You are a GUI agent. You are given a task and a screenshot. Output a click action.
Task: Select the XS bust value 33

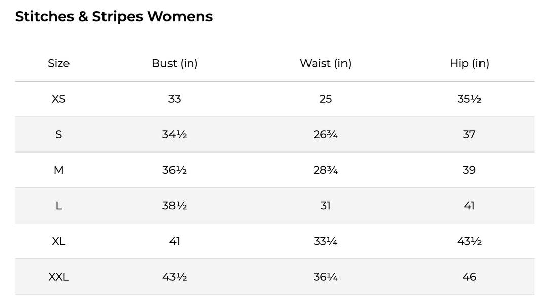175,99
